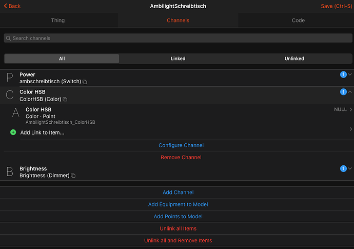Switch to the Code tab
Image resolution: width=354 pixels, height=249 pixels.
(298, 21)
